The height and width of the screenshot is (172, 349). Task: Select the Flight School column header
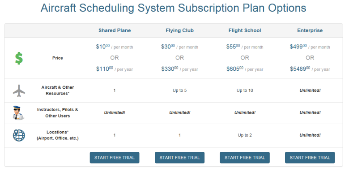tap(245, 30)
